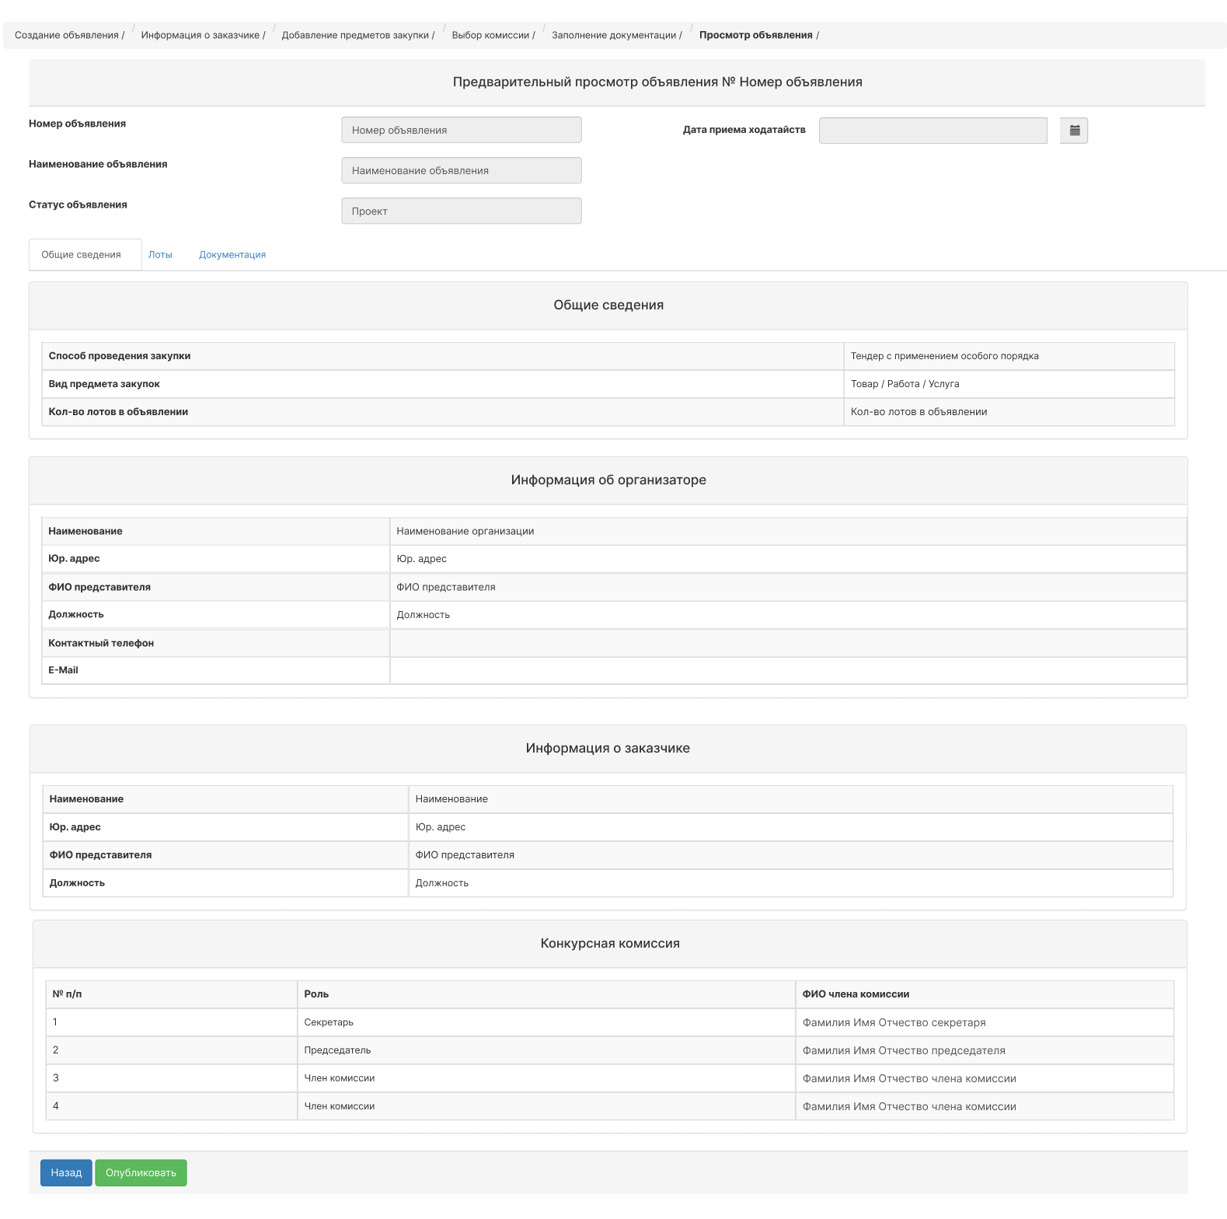Click the 'ФИО члена комиссии' column header
The image size is (1227, 1219).
coord(985,994)
